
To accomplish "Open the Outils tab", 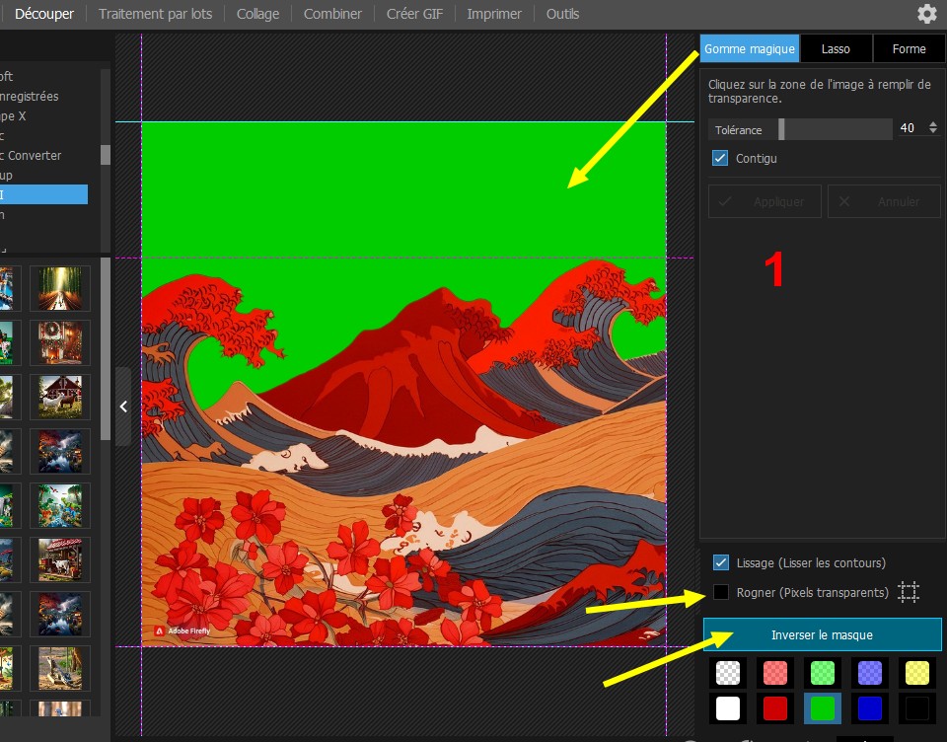I will pyautogui.click(x=563, y=14).
